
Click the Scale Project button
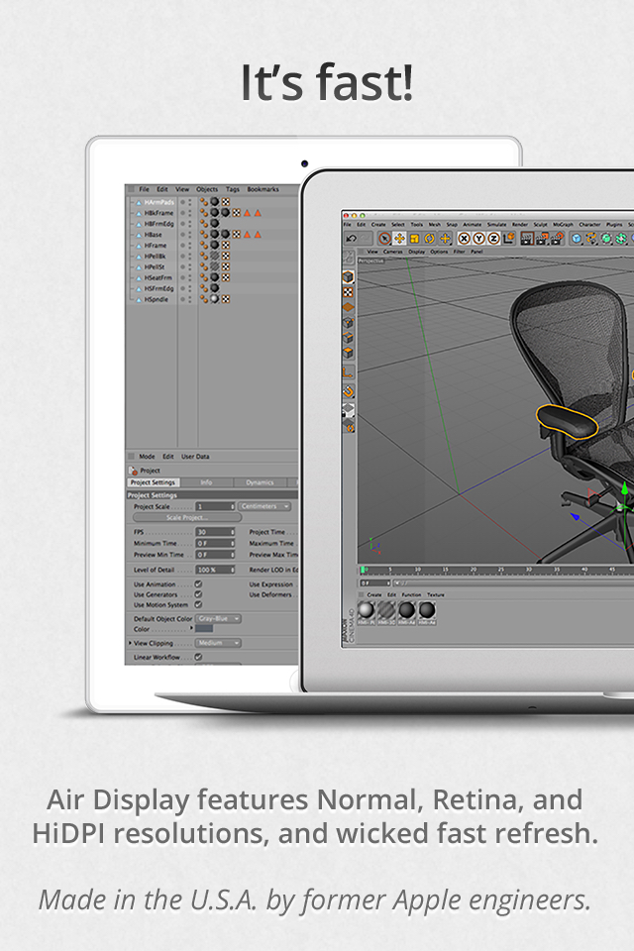(x=187, y=518)
